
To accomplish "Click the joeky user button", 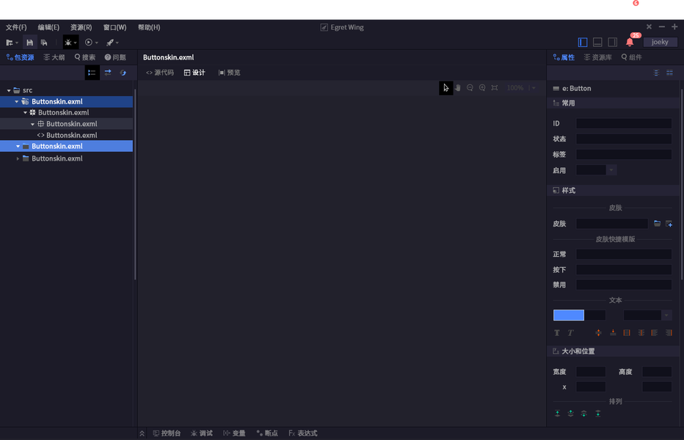I will (x=660, y=42).
